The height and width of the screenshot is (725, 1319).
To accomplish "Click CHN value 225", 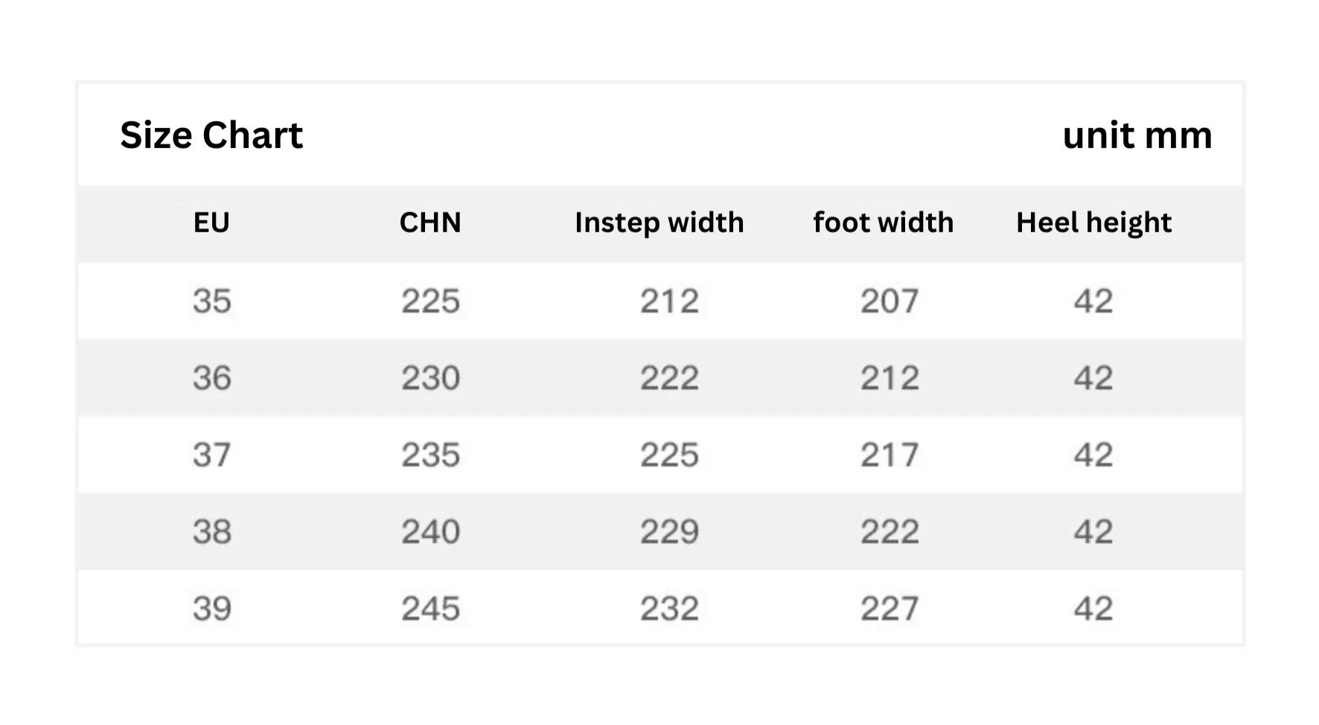I will (x=431, y=301).
